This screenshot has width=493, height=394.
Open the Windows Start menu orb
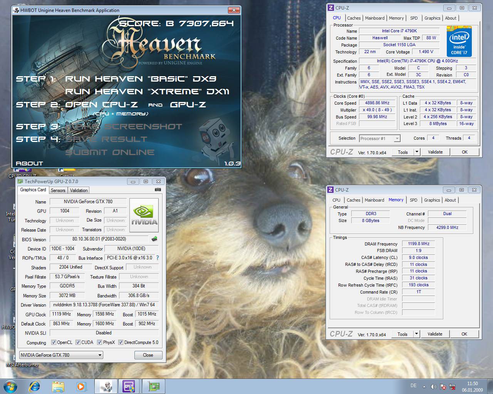[10, 386]
